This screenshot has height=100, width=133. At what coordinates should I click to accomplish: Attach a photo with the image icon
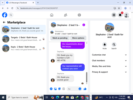pyautogui.click(x=55, y=89)
